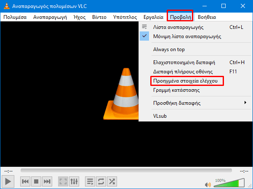Open the Βοήθεια menu
This screenshot has height=189, width=253.
(207, 17)
